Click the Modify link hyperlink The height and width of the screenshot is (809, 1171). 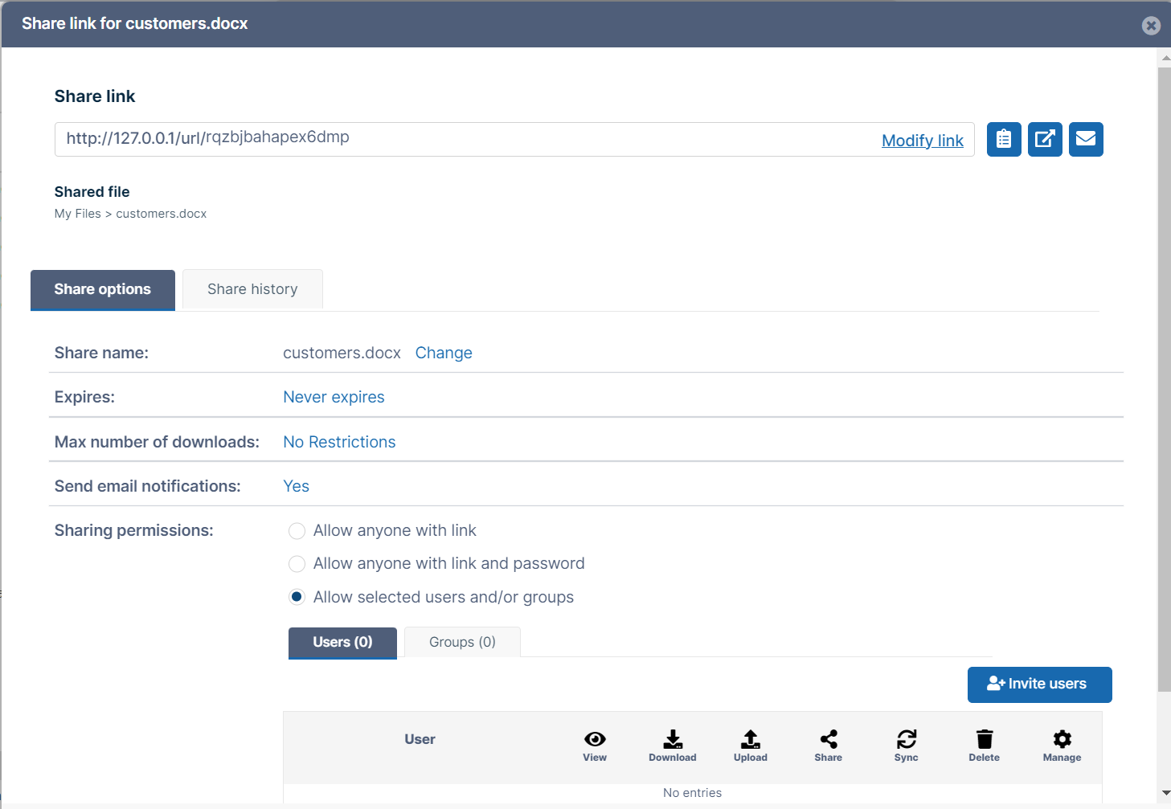[922, 141]
